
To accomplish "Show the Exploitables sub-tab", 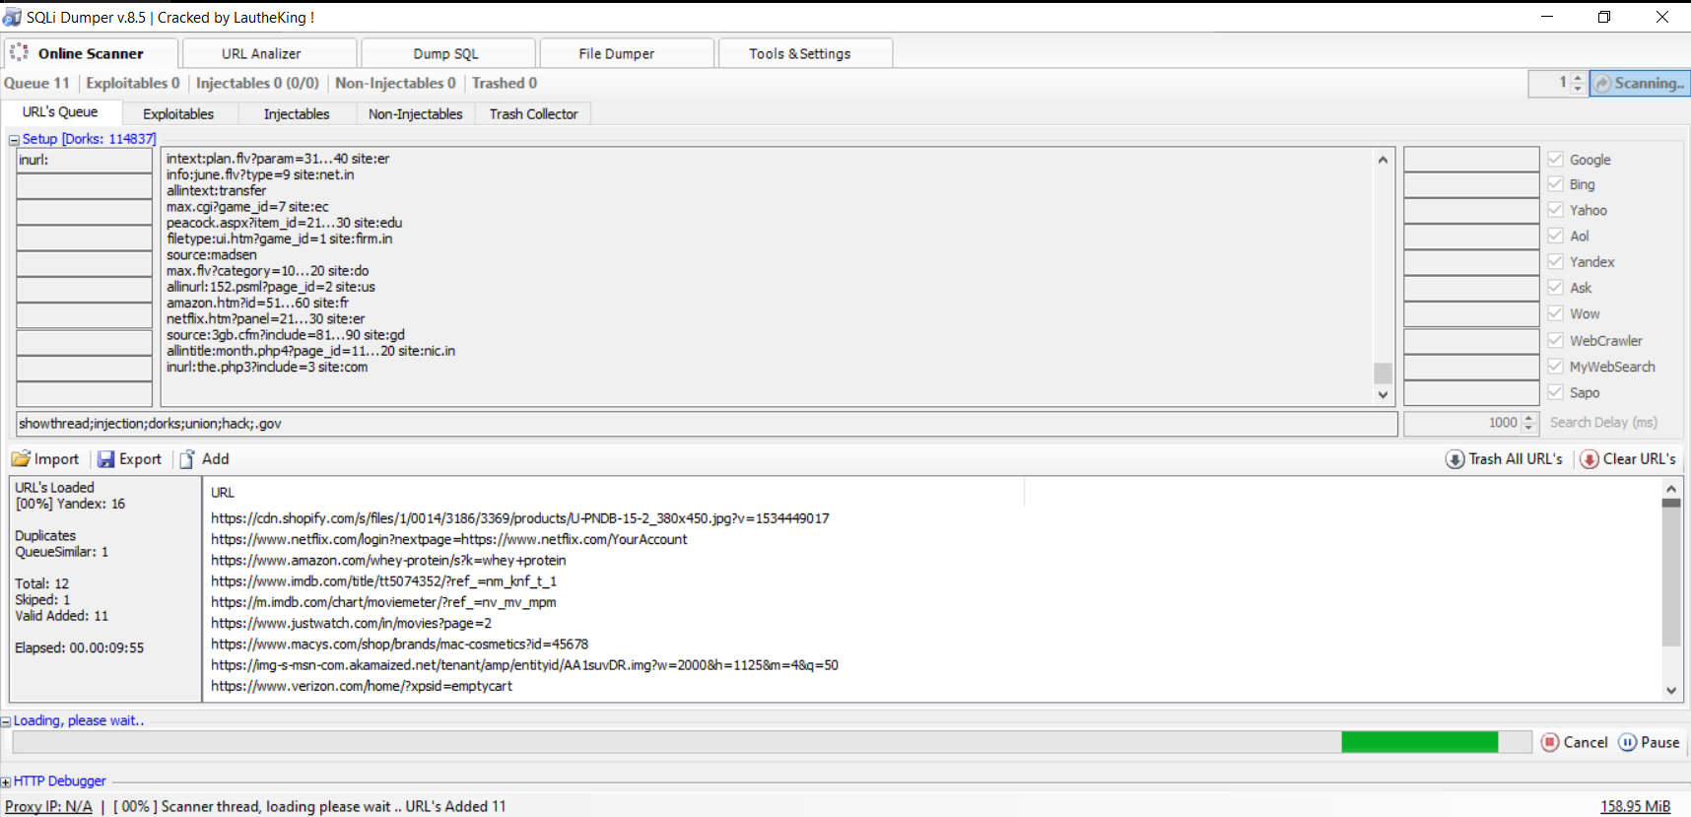I will [178, 114].
